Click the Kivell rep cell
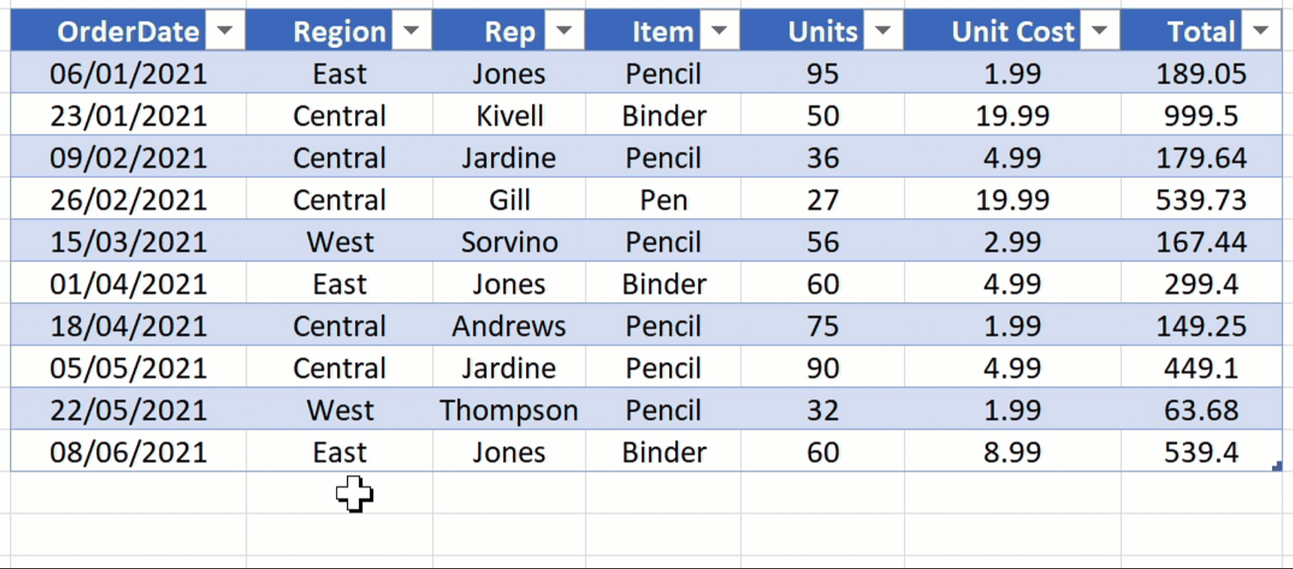Image resolution: width=1293 pixels, height=569 pixels. [x=510, y=116]
